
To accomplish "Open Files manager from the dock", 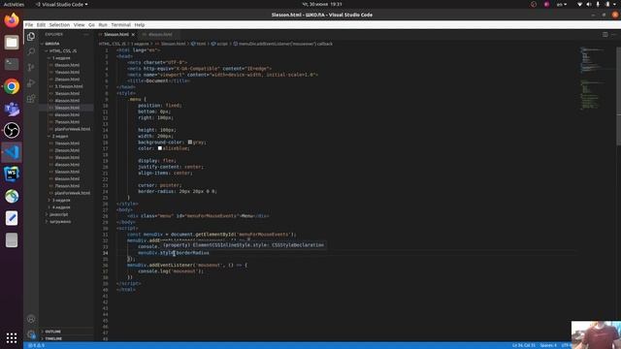I will (x=12, y=43).
